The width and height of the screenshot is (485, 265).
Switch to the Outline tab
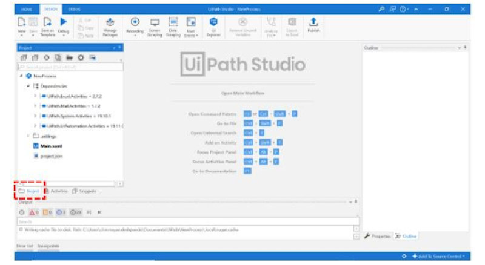point(406,237)
